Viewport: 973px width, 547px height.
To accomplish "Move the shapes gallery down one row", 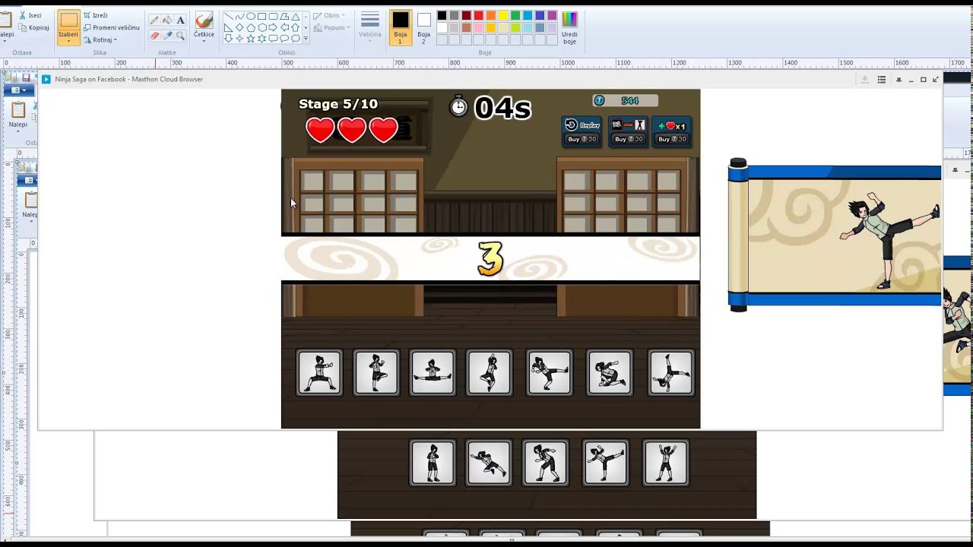I will pos(306,28).
